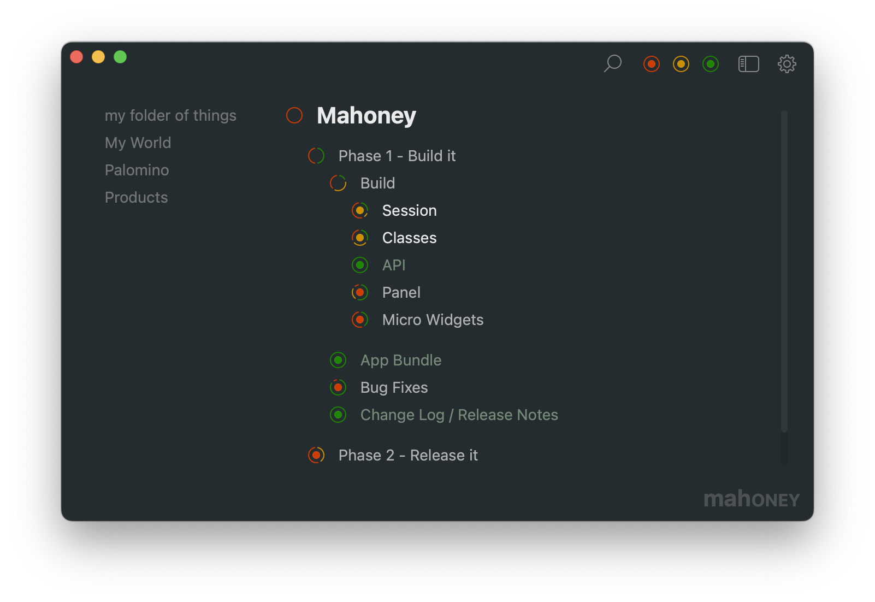Toggle the App Bundle status indicator
The height and width of the screenshot is (602, 875).
tap(338, 360)
